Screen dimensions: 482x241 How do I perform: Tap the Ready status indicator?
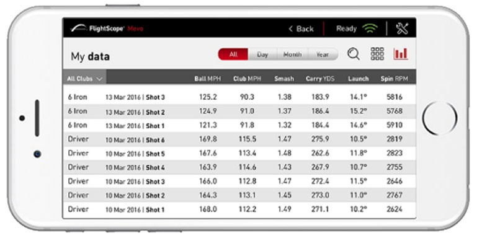coord(346,29)
